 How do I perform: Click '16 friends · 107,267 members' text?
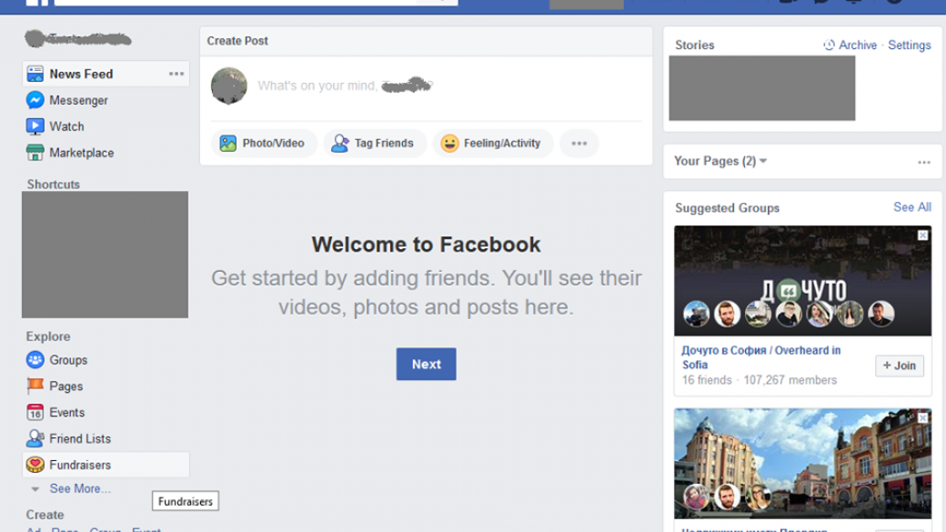(x=759, y=380)
